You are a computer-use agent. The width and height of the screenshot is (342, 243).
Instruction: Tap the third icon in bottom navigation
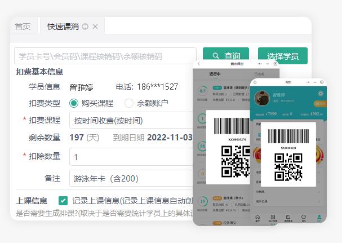[x=288, y=218]
